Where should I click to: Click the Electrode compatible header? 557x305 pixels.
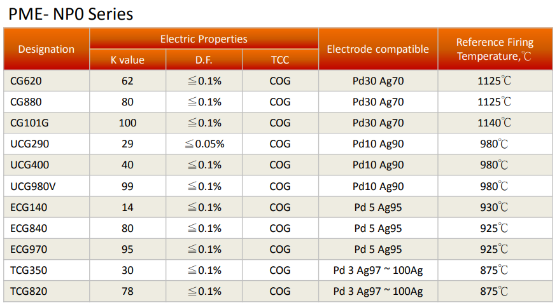click(x=378, y=49)
